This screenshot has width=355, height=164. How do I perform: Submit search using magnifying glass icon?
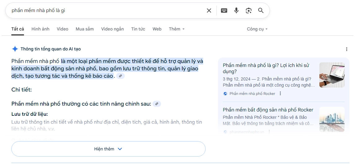coord(261,11)
